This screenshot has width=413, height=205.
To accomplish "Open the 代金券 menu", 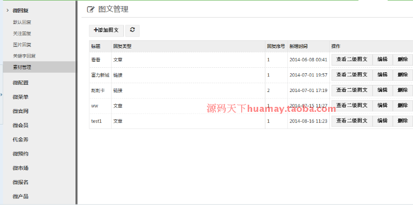I will pyautogui.click(x=20, y=139).
